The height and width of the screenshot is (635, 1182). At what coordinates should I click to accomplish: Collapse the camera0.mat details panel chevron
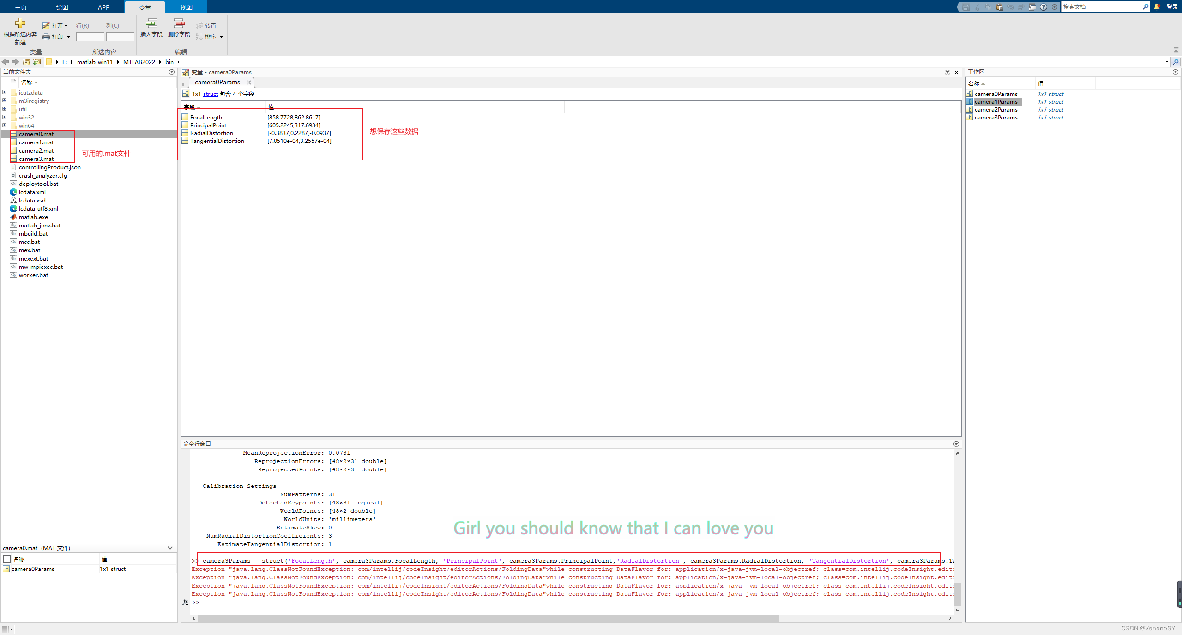(x=170, y=548)
